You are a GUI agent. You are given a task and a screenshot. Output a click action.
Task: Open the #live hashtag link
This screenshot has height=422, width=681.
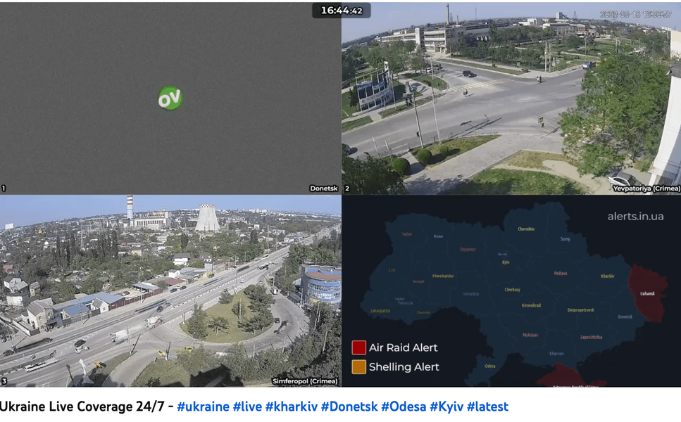click(247, 407)
